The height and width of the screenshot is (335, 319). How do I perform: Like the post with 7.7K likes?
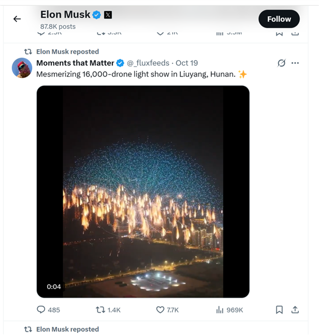tap(160, 310)
